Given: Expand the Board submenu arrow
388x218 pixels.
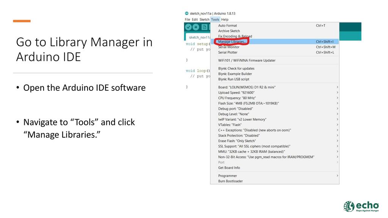Looking at the screenshot, I should [x=337, y=87].
